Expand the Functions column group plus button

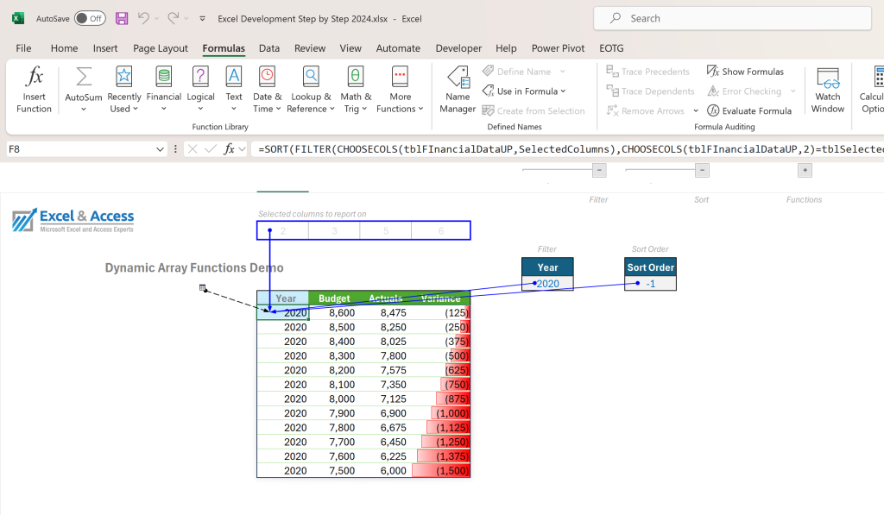pos(805,170)
